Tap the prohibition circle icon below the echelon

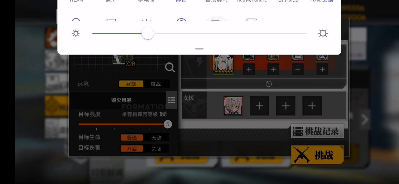point(269,84)
